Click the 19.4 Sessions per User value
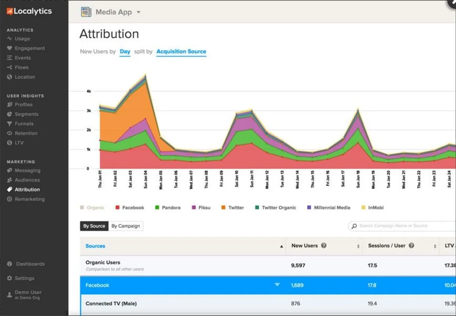Viewport: 456px width, 316px height. tap(372, 304)
